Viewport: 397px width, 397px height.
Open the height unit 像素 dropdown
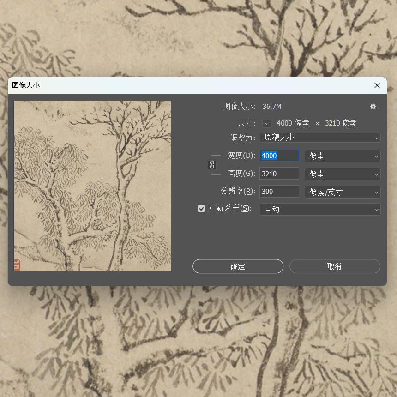tap(343, 174)
